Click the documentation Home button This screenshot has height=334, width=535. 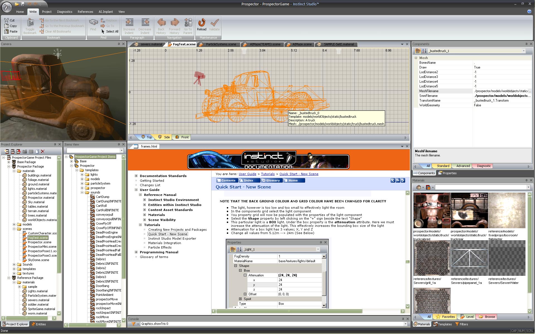(294, 180)
